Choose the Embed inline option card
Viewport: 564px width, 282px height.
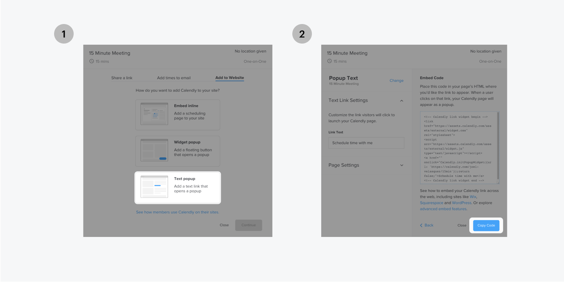[x=178, y=115]
